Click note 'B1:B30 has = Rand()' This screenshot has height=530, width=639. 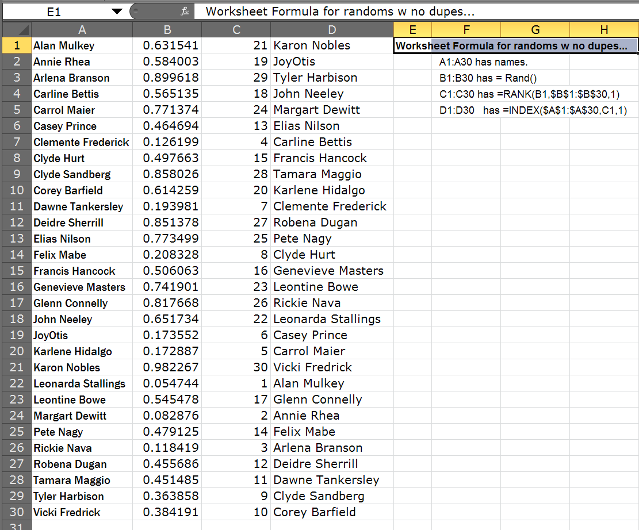pyautogui.click(x=488, y=78)
